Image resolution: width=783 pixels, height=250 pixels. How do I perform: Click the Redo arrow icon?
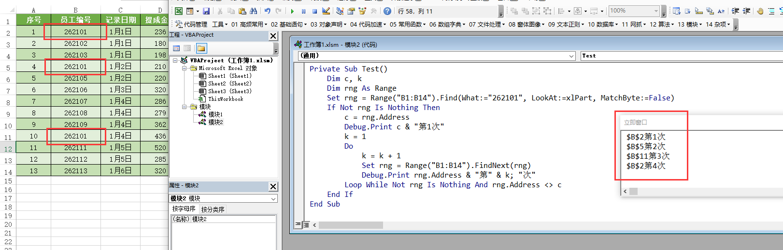click(278, 11)
